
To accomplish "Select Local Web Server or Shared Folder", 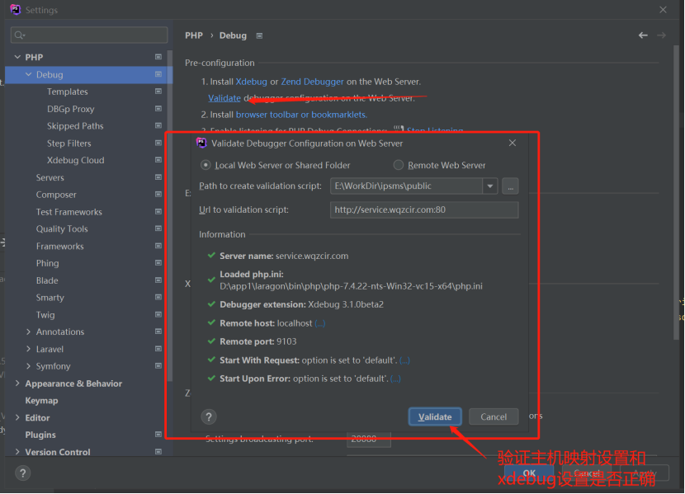I will click(x=205, y=165).
